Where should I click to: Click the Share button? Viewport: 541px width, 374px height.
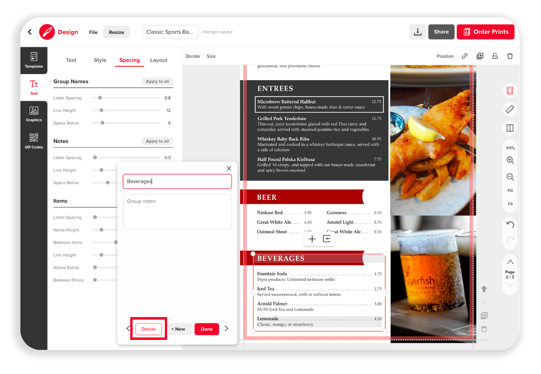(x=441, y=32)
